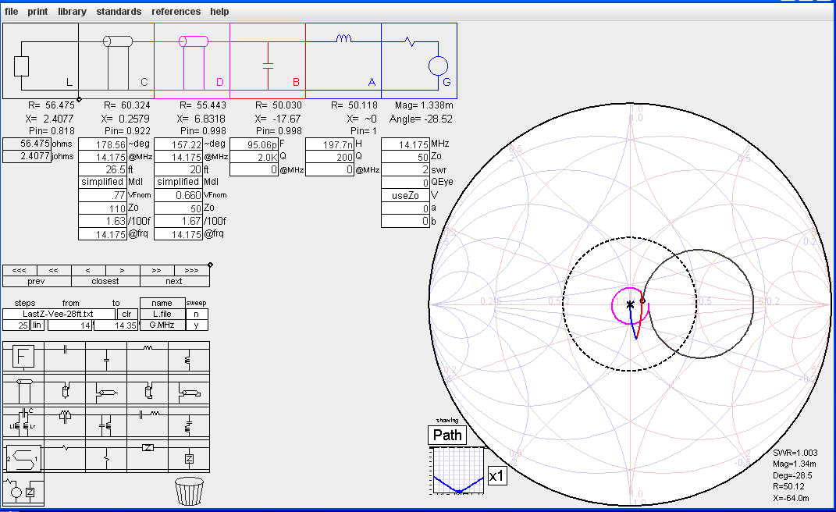Pick the horizontal shorted stub component
The image size is (836, 512).
(x=189, y=389)
